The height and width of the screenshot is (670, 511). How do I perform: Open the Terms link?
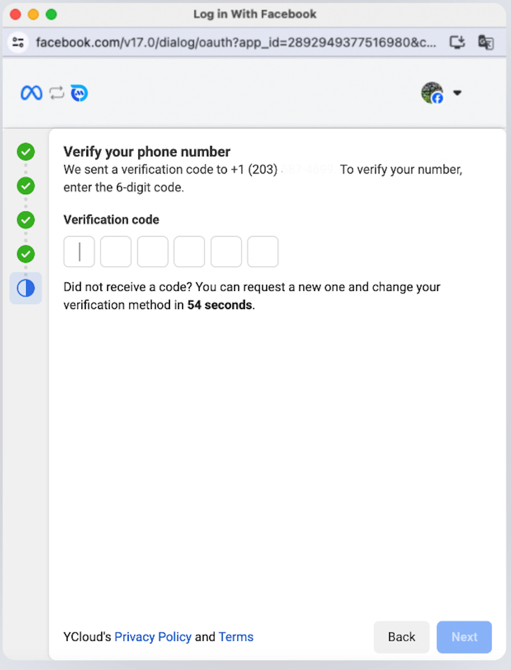pos(236,637)
